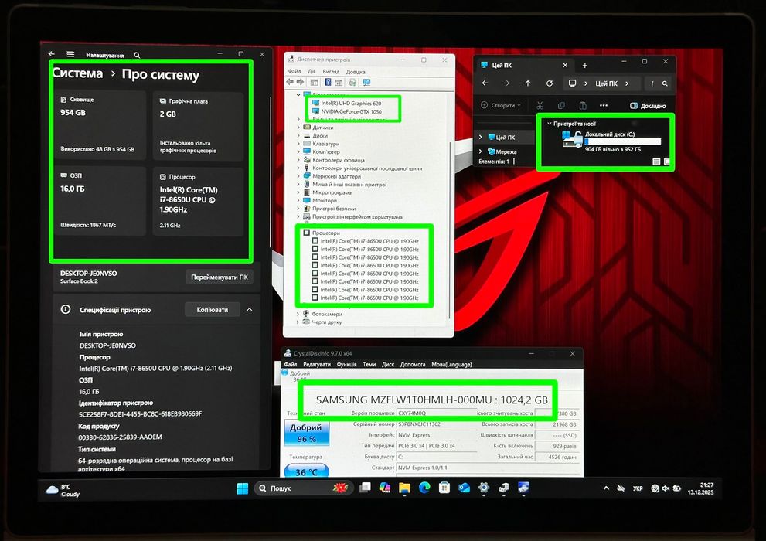766x541 pixels.
Task: Open Дія menu in Device Manager
Action: tap(312, 71)
